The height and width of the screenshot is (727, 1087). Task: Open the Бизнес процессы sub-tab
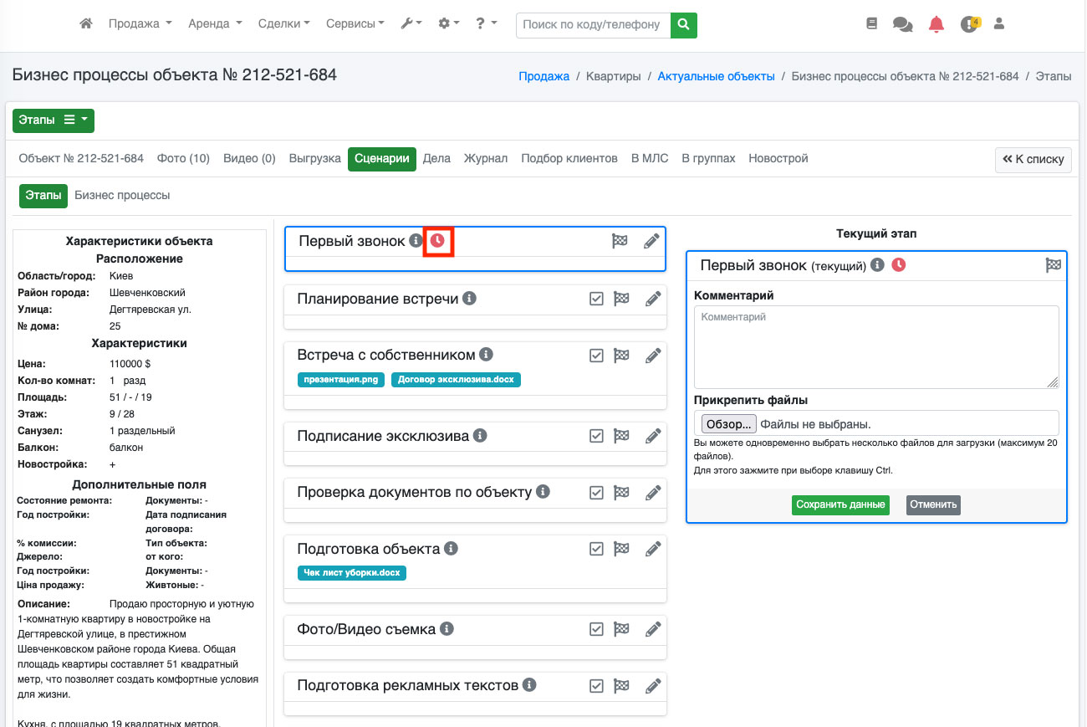[x=122, y=195]
